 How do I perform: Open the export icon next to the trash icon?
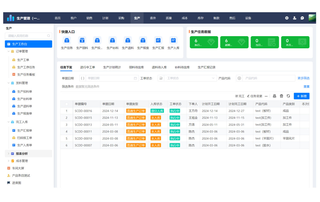pos(274,96)
